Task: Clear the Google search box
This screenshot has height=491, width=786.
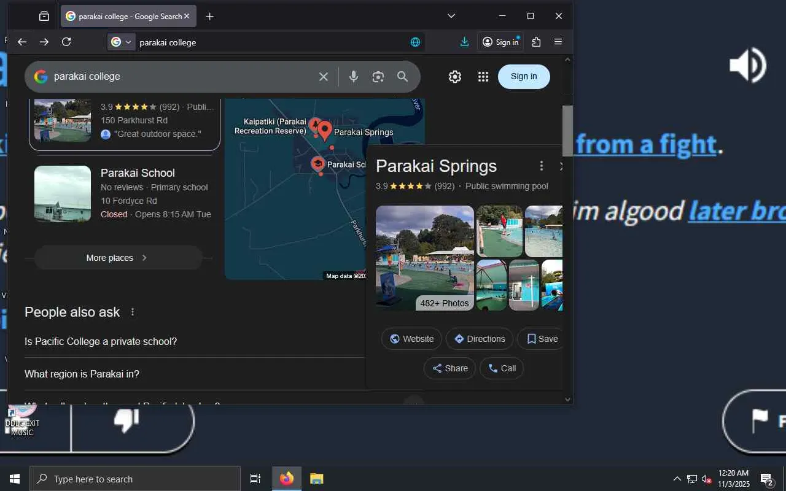Action: (x=324, y=77)
